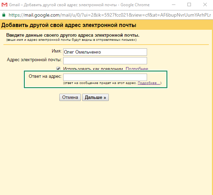Toggle the 'Использовать как псевдоним' checkbox
The width and height of the screenshot is (213, 195).
pyautogui.click(x=58, y=69)
